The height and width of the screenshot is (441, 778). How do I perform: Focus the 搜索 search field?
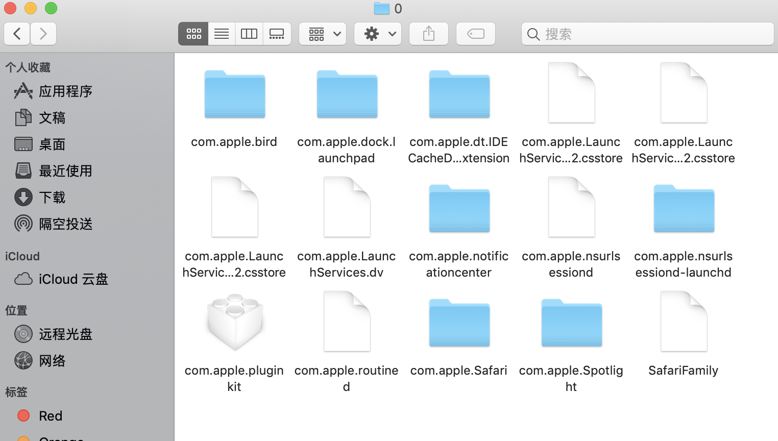coord(648,34)
